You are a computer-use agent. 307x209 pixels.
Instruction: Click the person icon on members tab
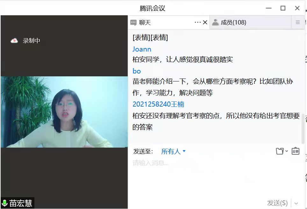tap(216, 22)
